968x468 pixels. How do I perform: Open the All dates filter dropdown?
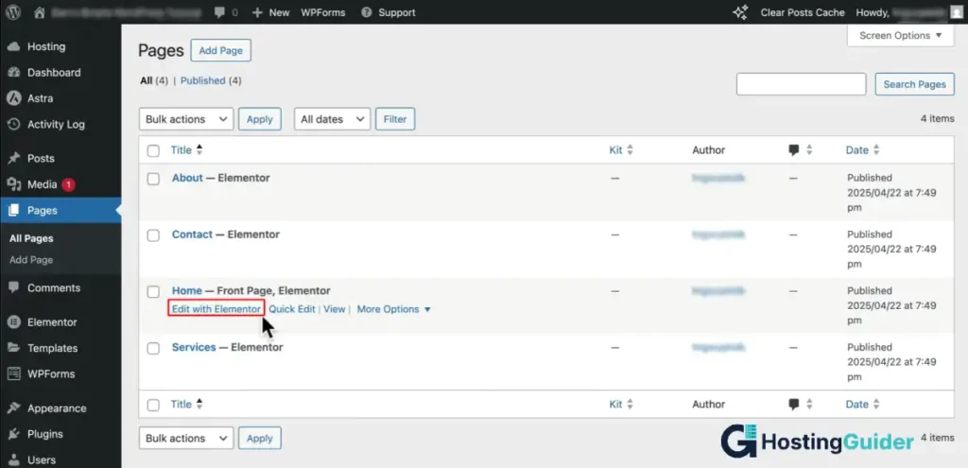tap(332, 119)
